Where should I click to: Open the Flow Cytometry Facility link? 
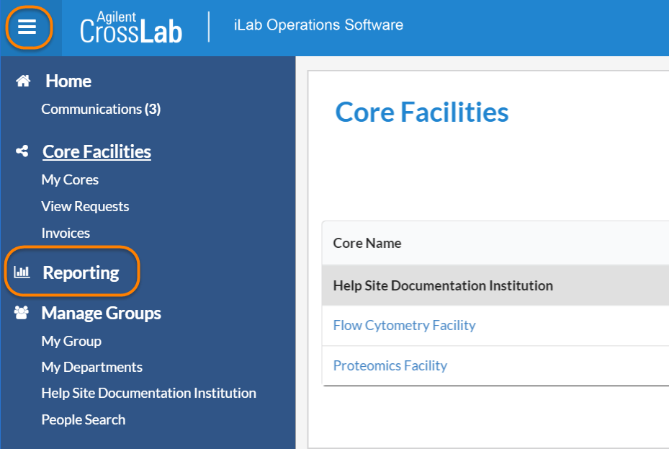pos(404,325)
